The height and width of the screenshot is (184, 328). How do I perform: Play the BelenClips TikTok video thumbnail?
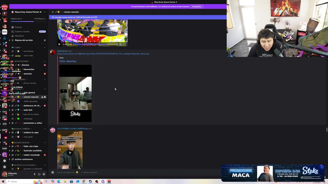click(75, 93)
